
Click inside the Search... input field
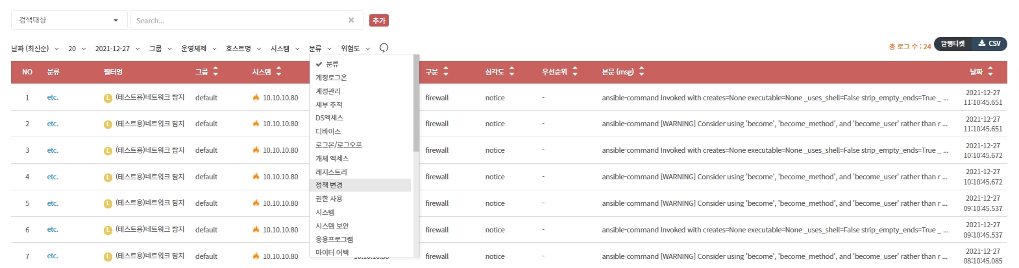237,21
